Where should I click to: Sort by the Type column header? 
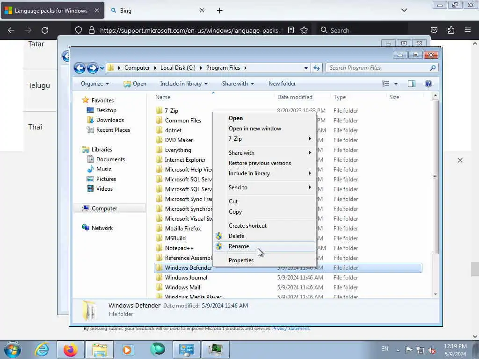point(340,97)
